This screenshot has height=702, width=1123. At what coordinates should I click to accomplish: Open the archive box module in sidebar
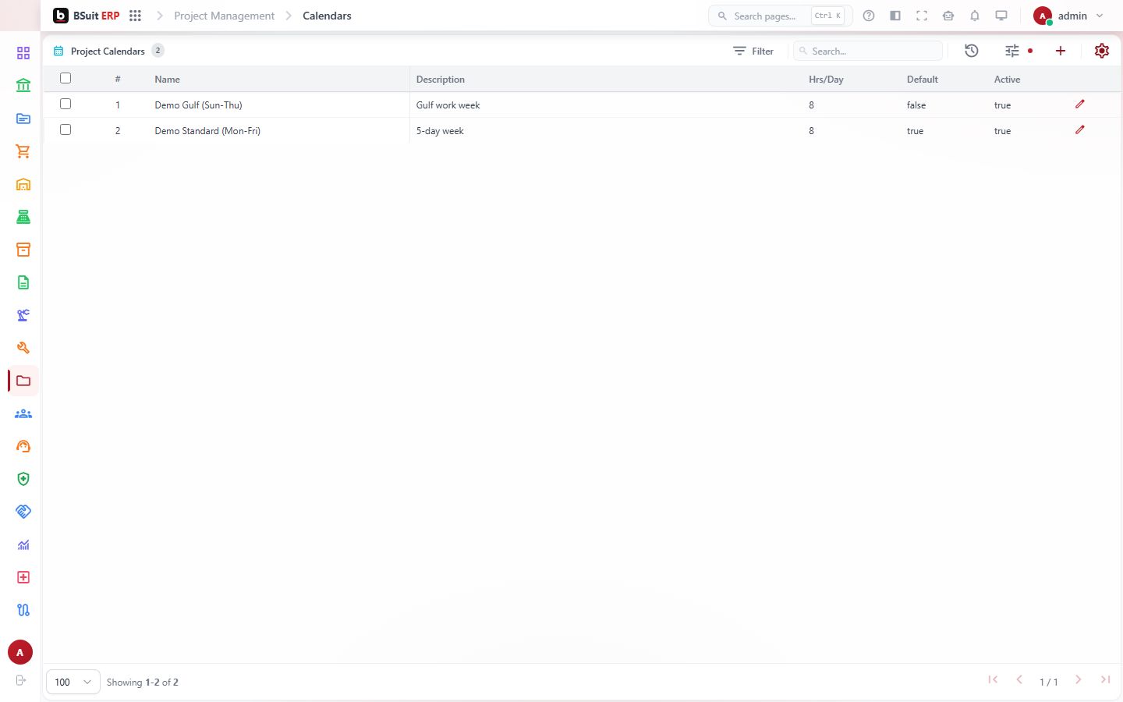[x=23, y=250]
